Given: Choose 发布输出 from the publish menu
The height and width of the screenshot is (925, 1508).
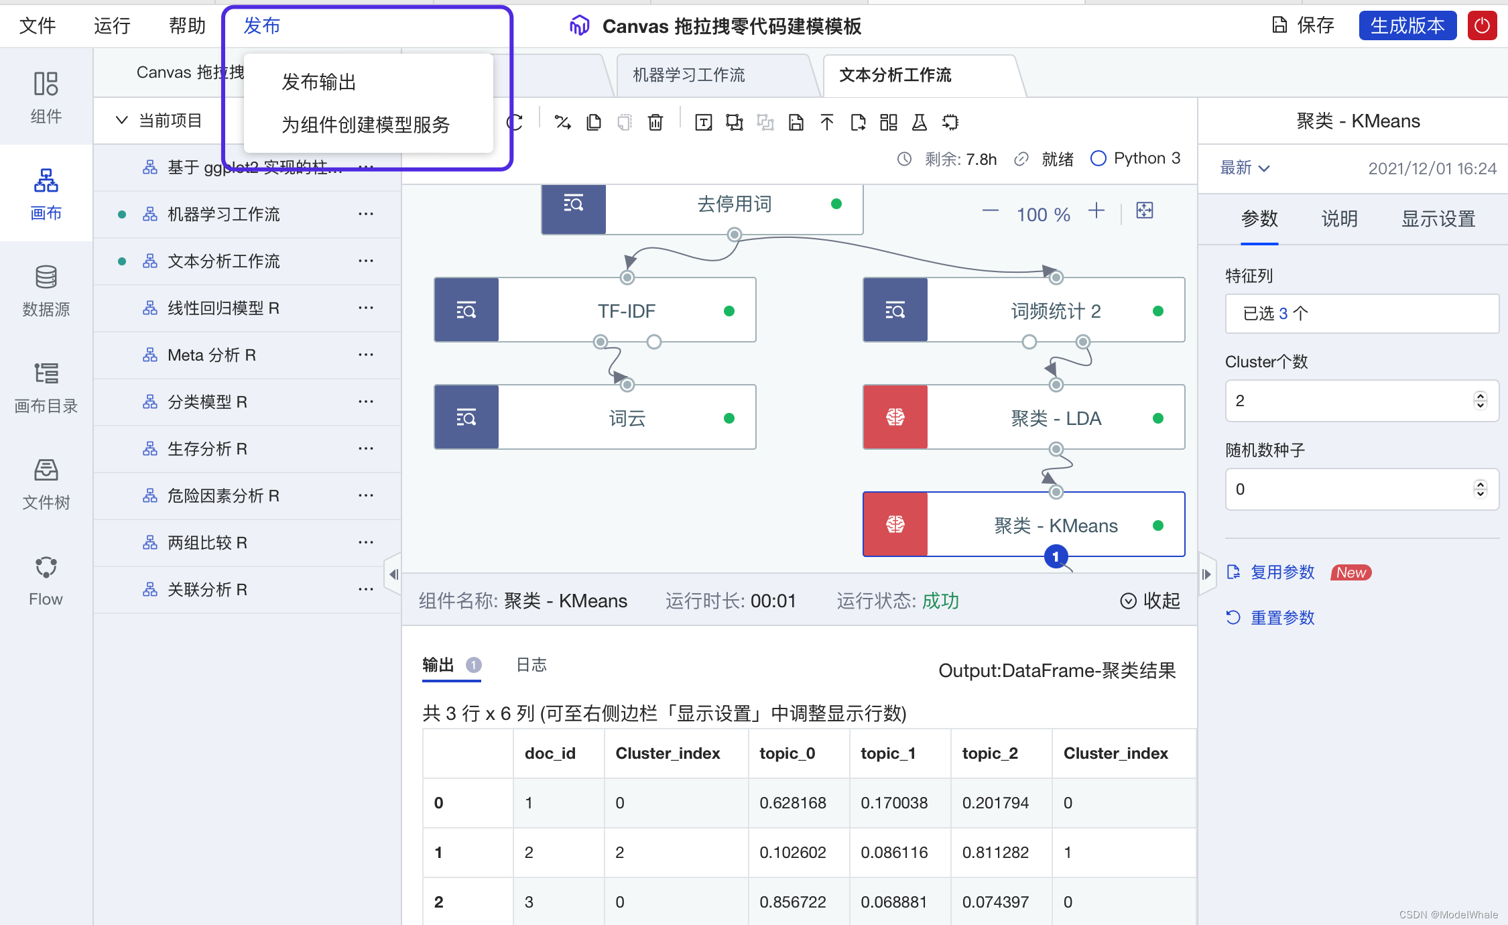Looking at the screenshot, I should tap(318, 82).
